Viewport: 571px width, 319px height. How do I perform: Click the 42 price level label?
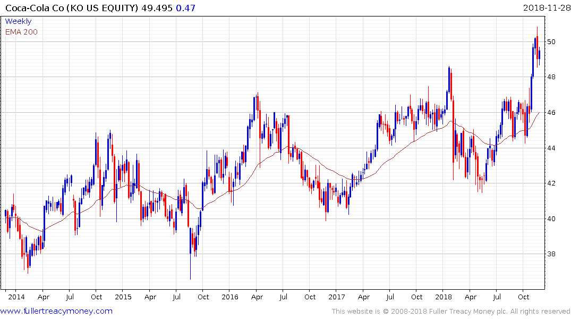(x=551, y=183)
